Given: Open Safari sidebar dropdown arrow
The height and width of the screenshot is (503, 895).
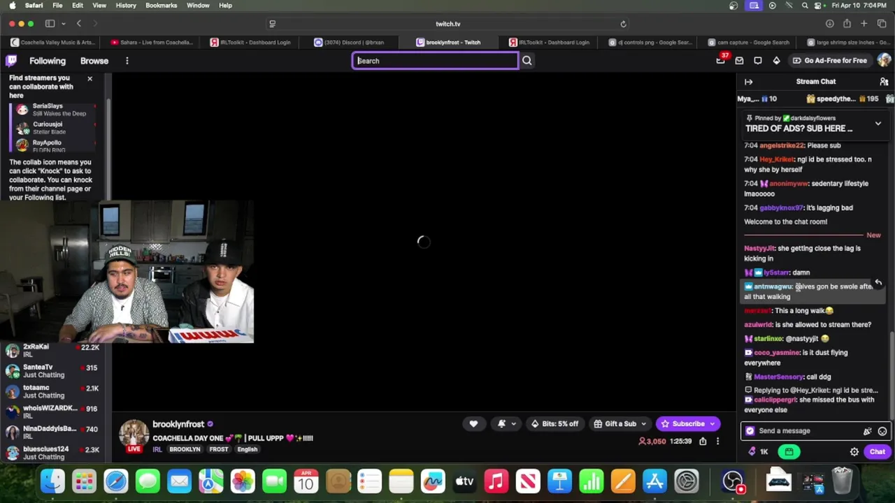Looking at the screenshot, I should 62,24.
